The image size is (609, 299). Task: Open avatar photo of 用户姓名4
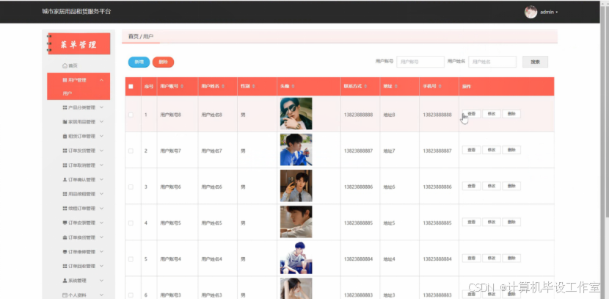pos(296,258)
